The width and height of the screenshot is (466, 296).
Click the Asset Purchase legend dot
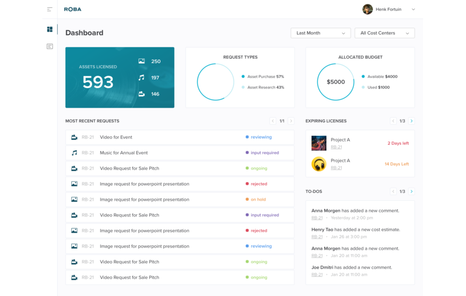point(243,77)
